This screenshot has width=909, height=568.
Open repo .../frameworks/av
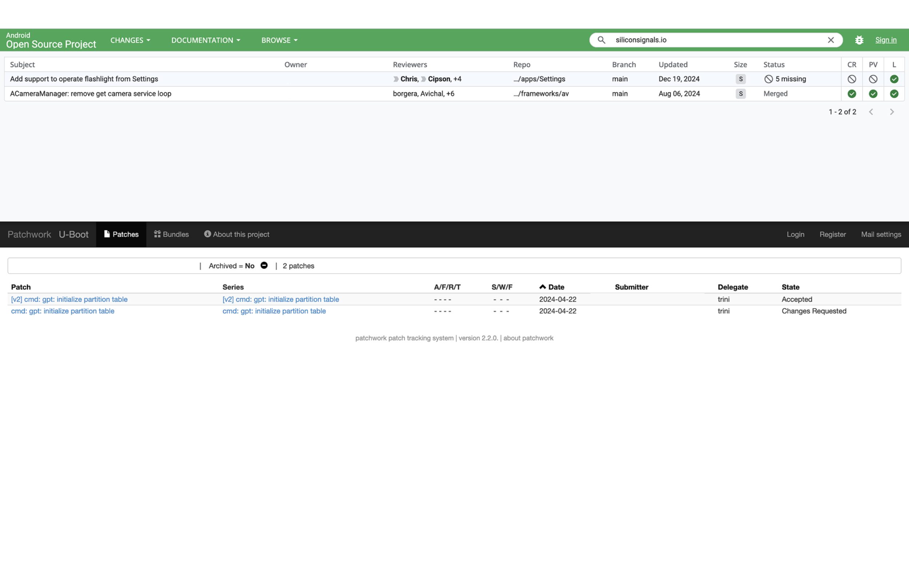pyautogui.click(x=541, y=93)
